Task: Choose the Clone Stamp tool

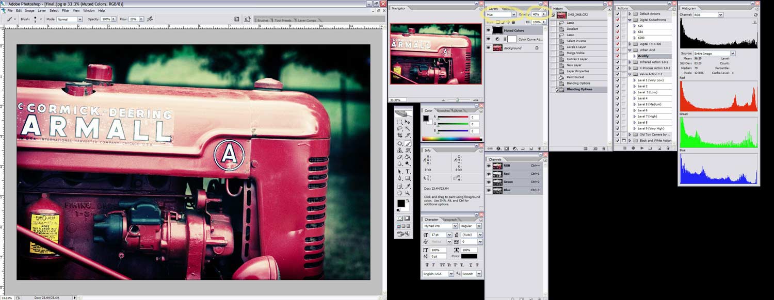Action: coord(400,150)
